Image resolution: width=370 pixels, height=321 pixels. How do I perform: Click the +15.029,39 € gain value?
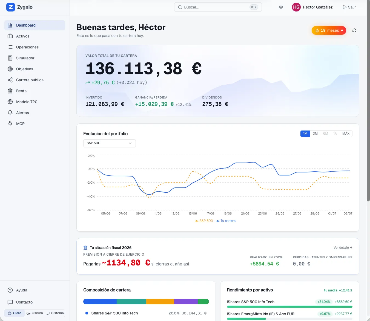tap(154, 104)
